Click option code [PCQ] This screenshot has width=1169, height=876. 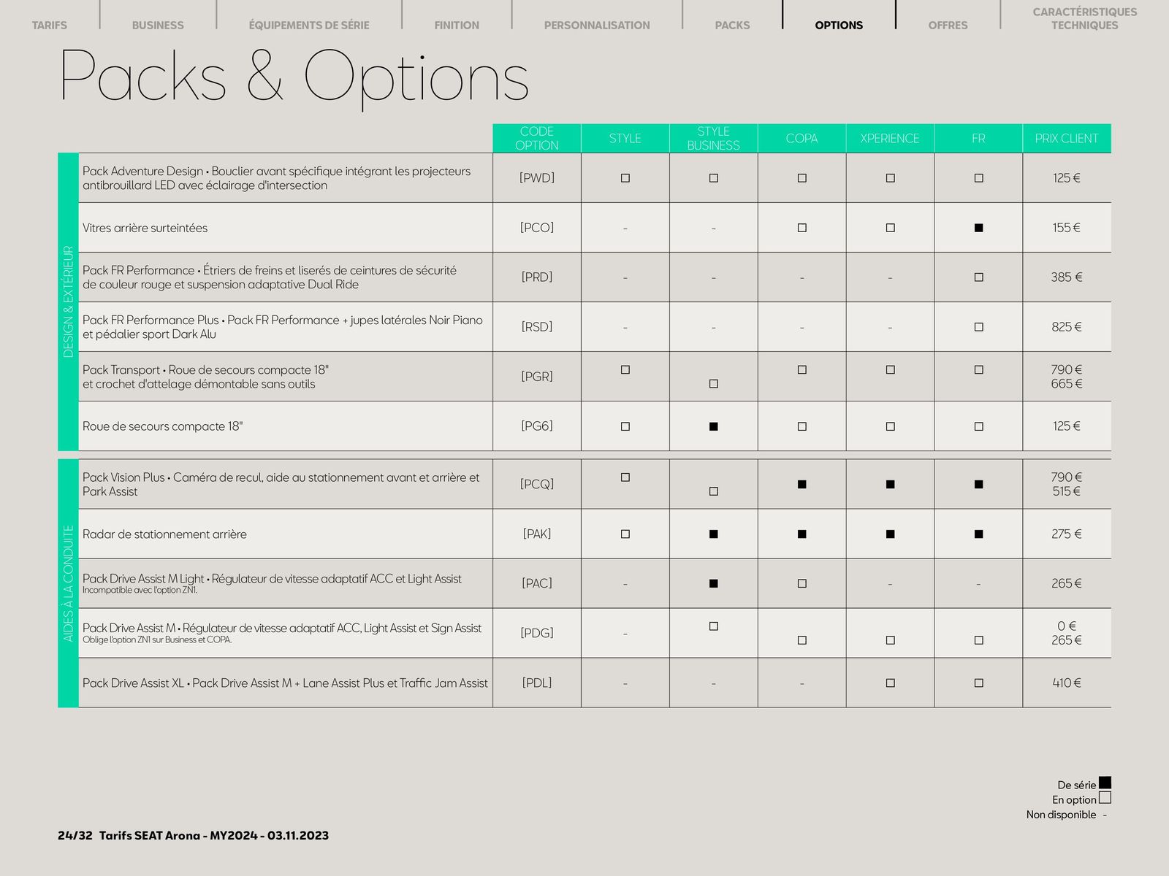(x=537, y=484)
